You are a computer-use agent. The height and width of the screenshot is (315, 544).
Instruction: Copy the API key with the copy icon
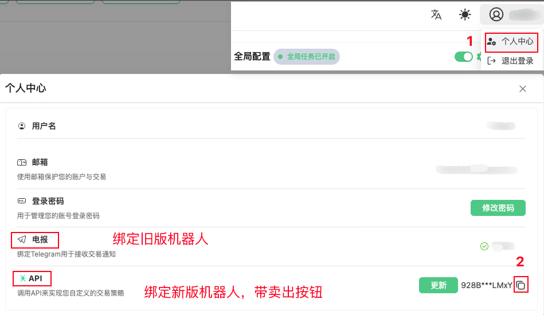[520, 285]
